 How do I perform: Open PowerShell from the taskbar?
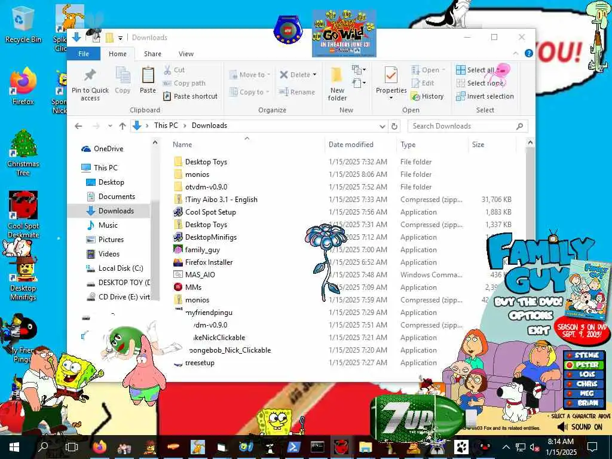point(293,447)
